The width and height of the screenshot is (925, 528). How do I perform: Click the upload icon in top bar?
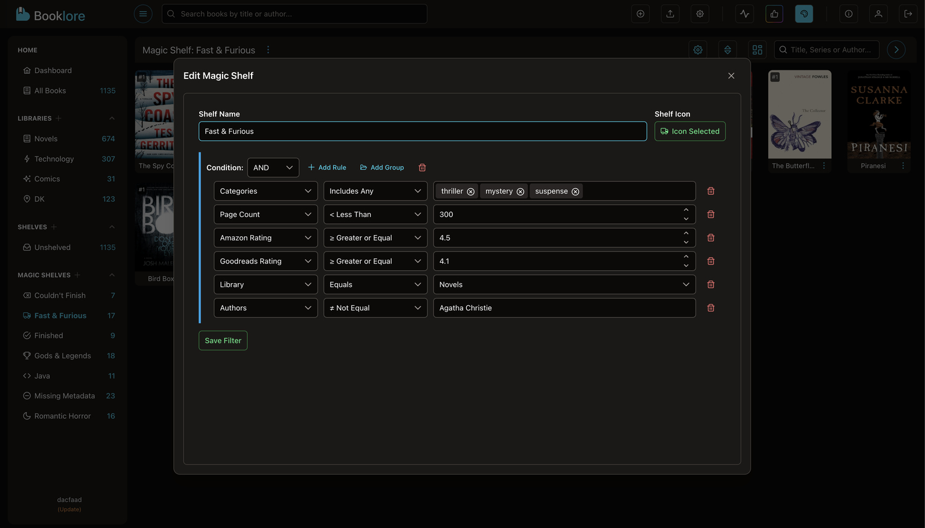[x=670, y=14]
